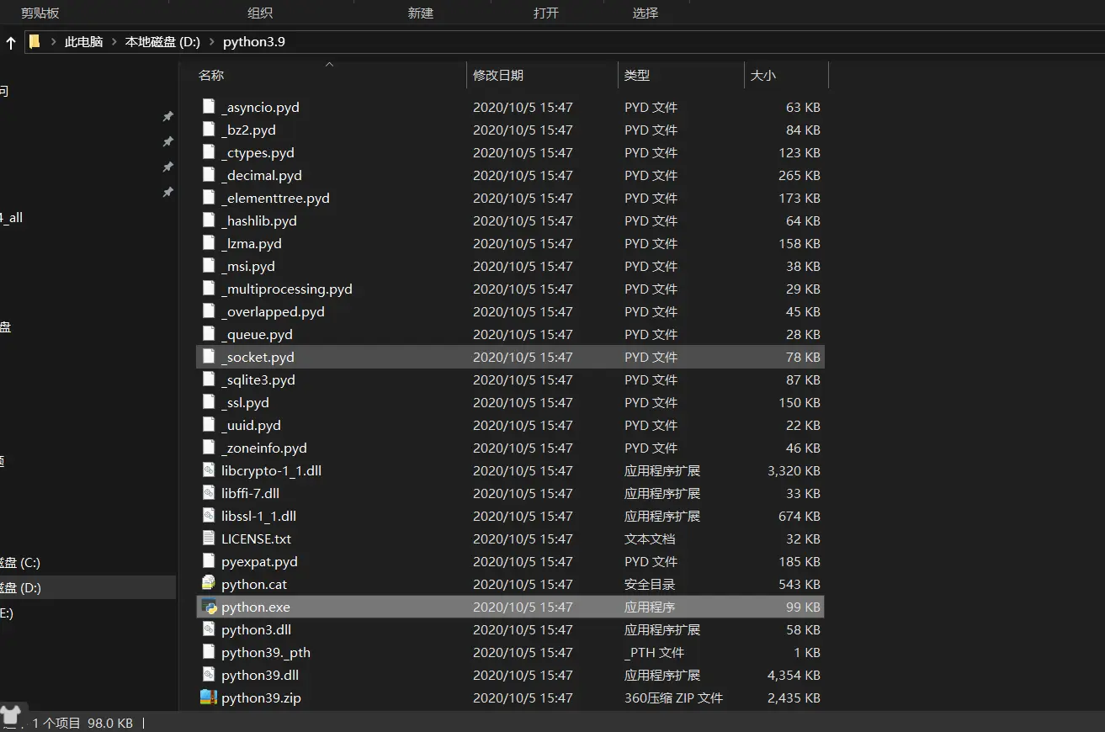This screenshot has height=732, width=1105.
Task: Click the LICENSE.txt document icon
Action: point(209,538)
